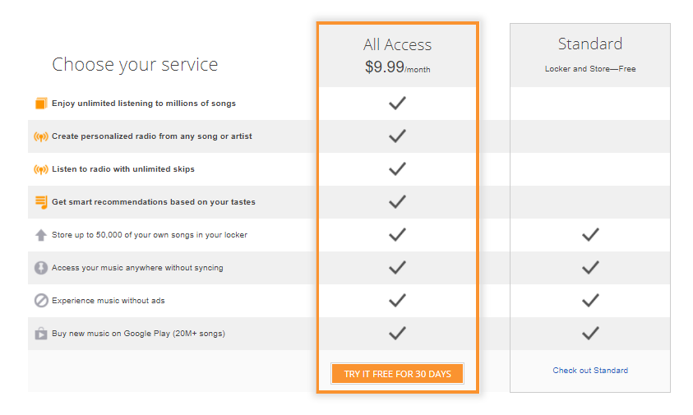This screenshot has height=415, width=693.
Task: Select the Standard plan heading
Action: (x=589, y=44)
